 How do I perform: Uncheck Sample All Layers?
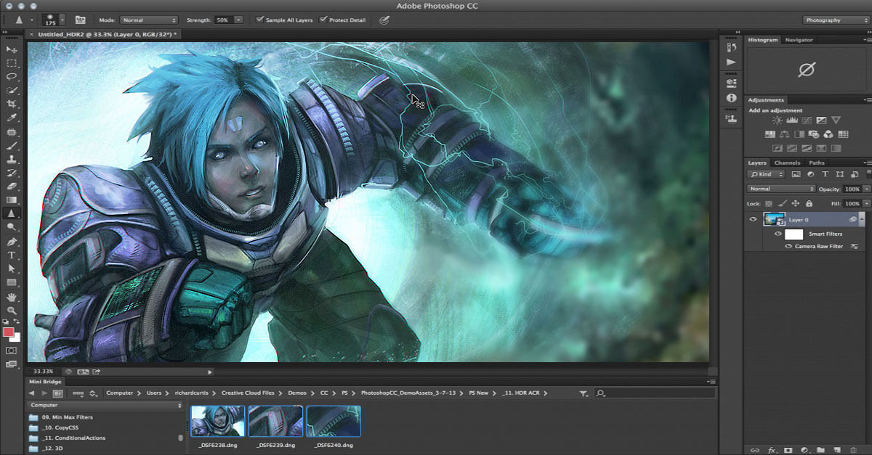tap(259, 20)
